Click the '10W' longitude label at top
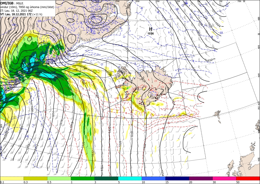Screen dimensions: 260x184 (178, 1)
